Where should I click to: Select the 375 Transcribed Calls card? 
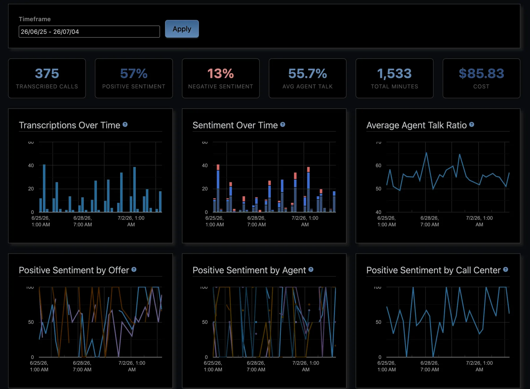pos(47,78)
